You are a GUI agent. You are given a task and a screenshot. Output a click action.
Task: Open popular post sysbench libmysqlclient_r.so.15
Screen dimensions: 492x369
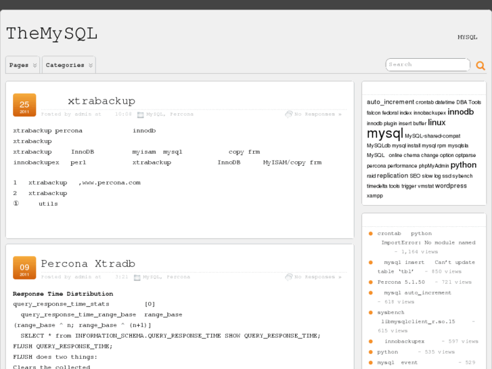(x=416, y=317)
